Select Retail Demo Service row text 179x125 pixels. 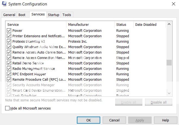coord(28,63)
